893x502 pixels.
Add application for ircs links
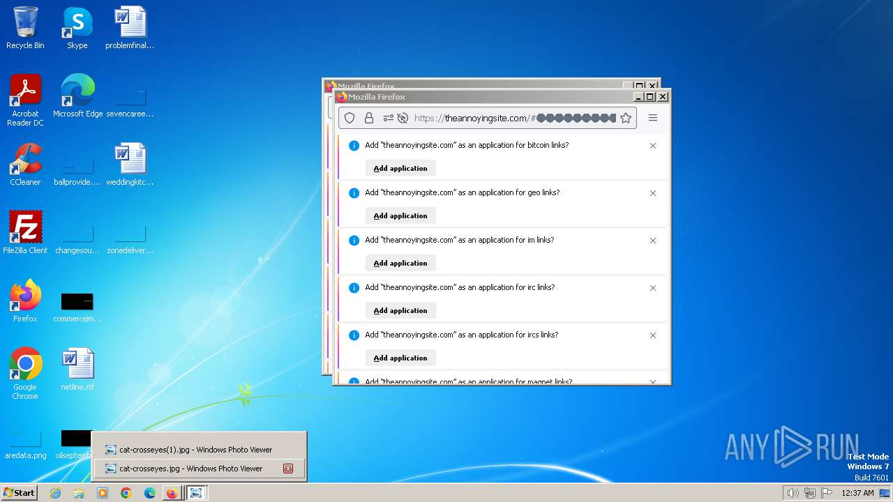click(x=400, y=358)
